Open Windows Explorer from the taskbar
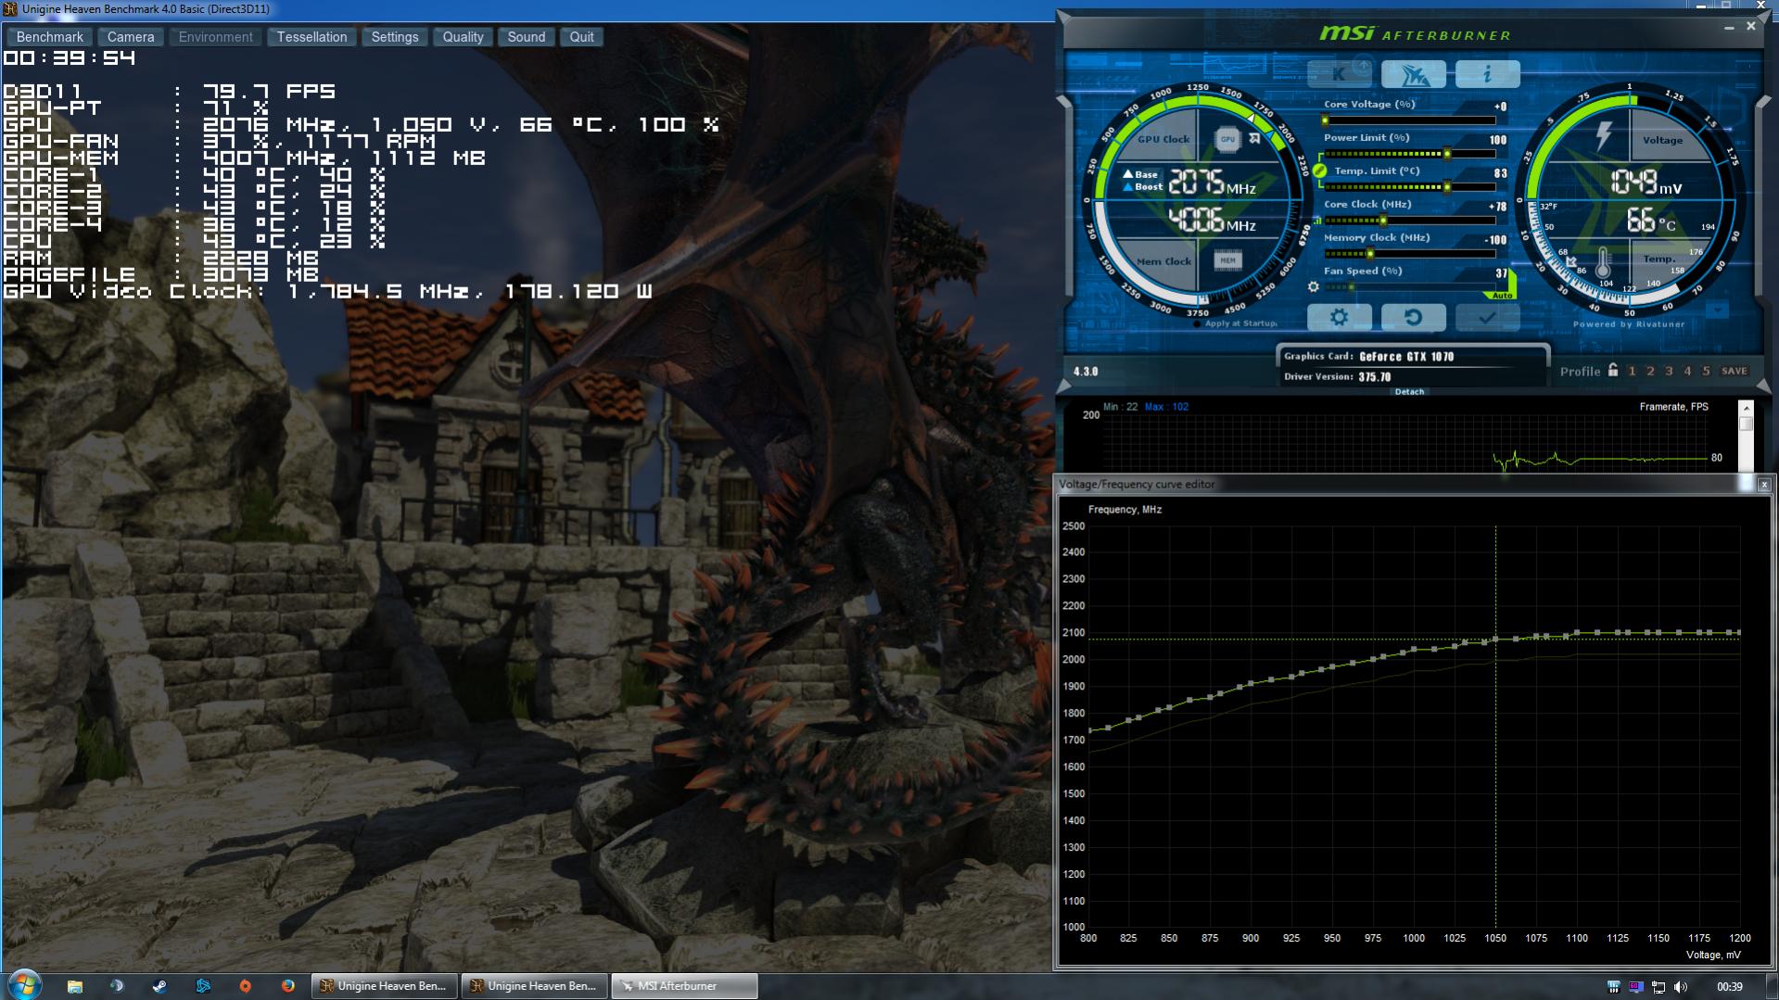The width and height of the screenshot is (1779, 1000). click(74, 986)
